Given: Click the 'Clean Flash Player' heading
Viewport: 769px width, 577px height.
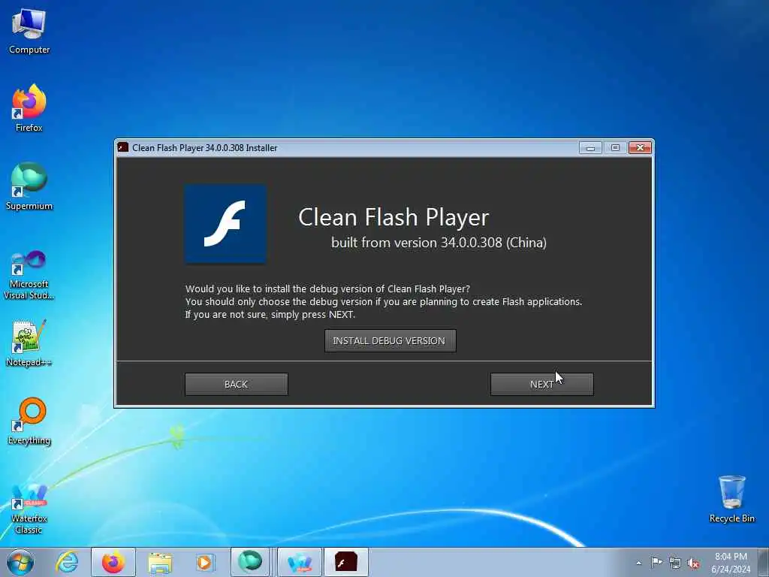Looking at the screenshot, I should [x=394, y=217].
